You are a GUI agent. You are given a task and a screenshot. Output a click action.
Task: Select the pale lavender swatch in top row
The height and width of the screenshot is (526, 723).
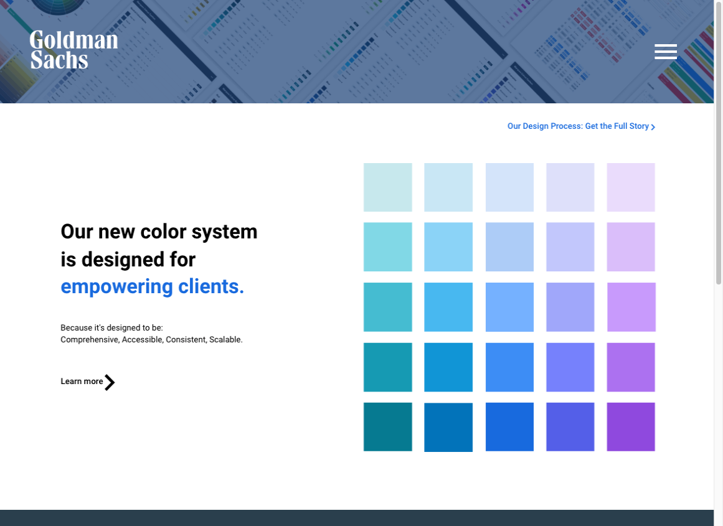point(570,187)
